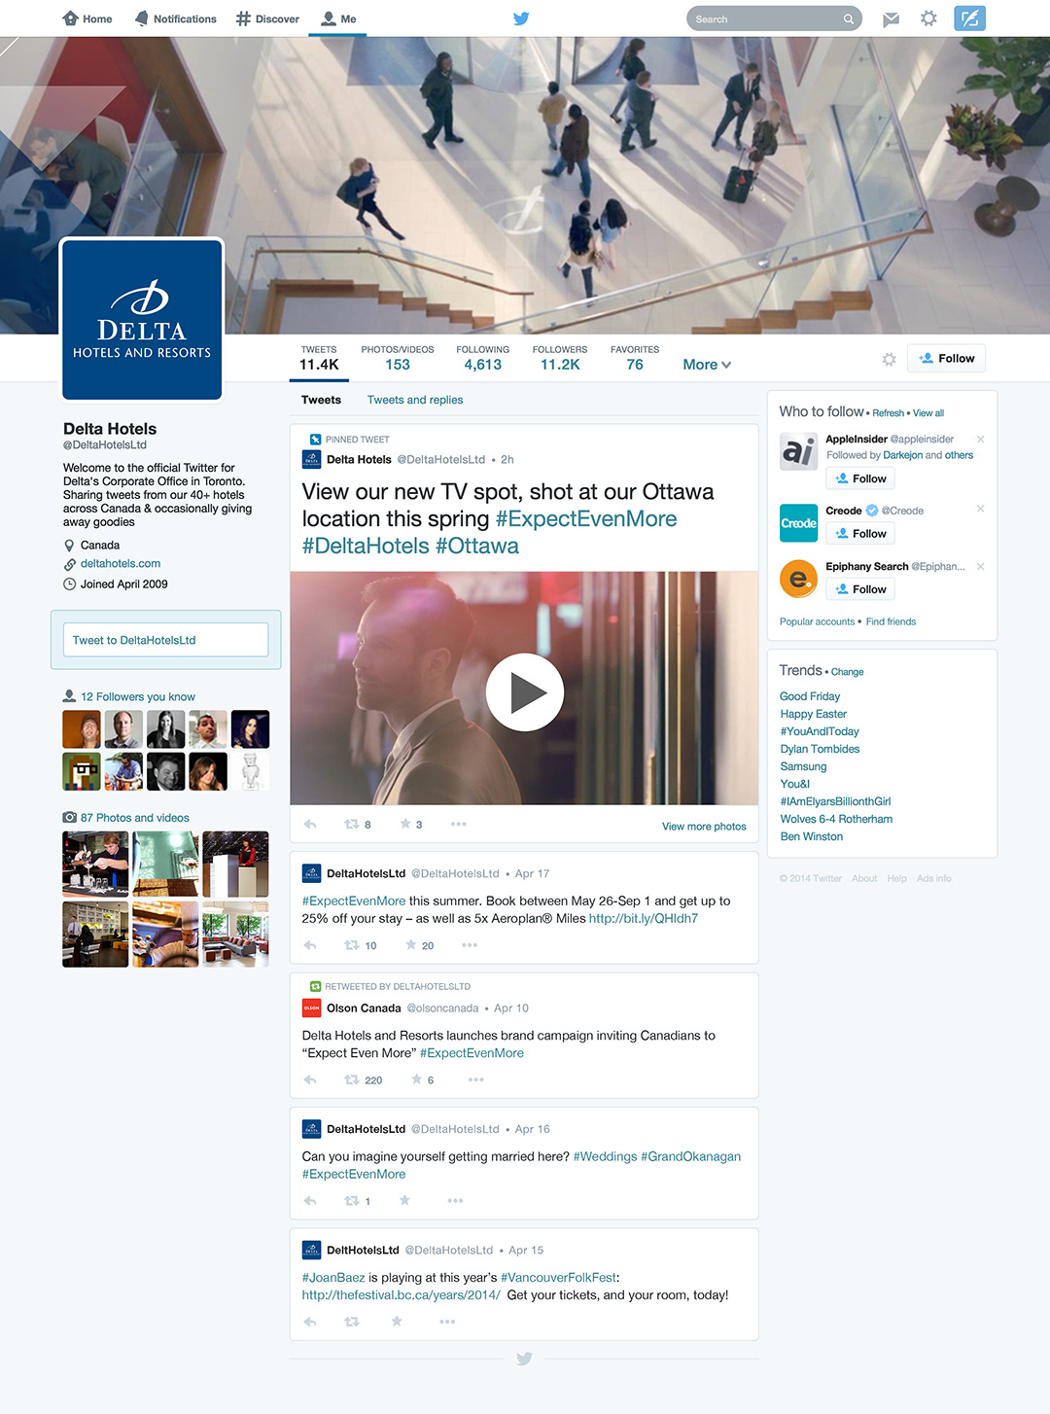The width and height of the screenshot is (1050, 1414).
Task: Open the Following 4,613 list
Action: coord(482,358)
